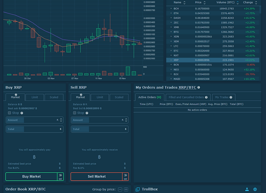Select BTG row in market list

pyautogui.click(x=213, y=32)
